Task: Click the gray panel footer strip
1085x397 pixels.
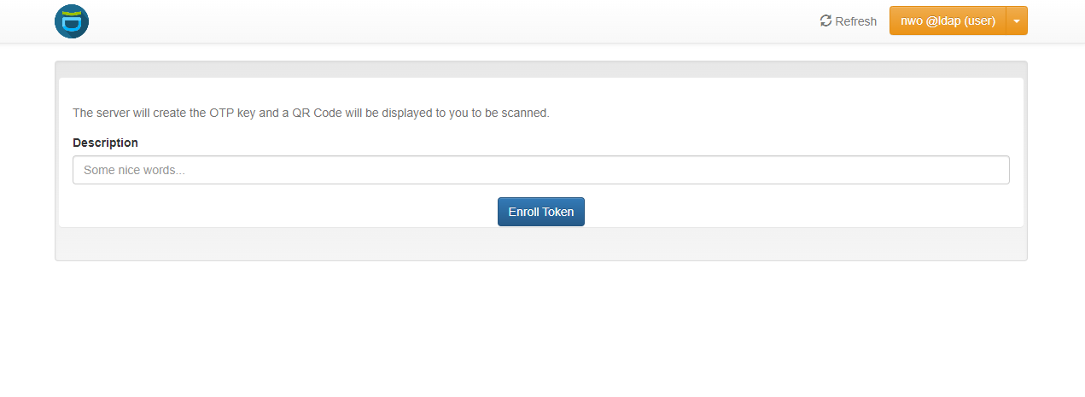Action: (x=540, y=244)
